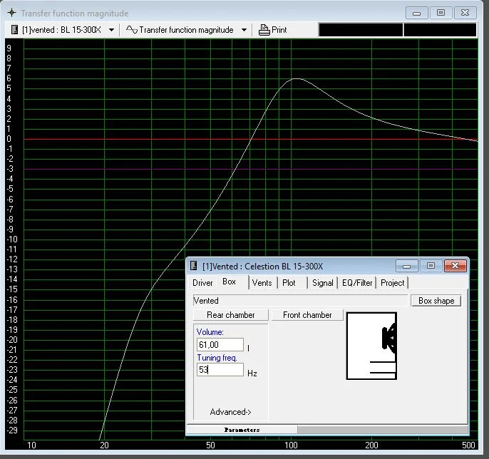Expand the Advanced box options
The width and height of the screenshot is (489, 459).
coord(230,412)
